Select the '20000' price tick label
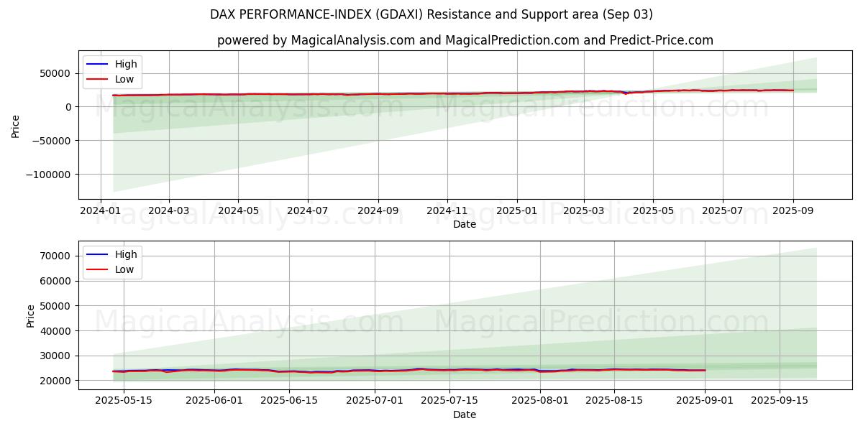The width and height of the screenshot is (863, 431). (56, 381)
